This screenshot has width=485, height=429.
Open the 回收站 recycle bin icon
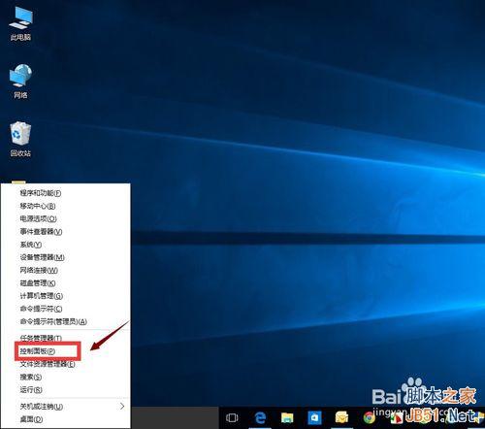click(x=20, y=140)
